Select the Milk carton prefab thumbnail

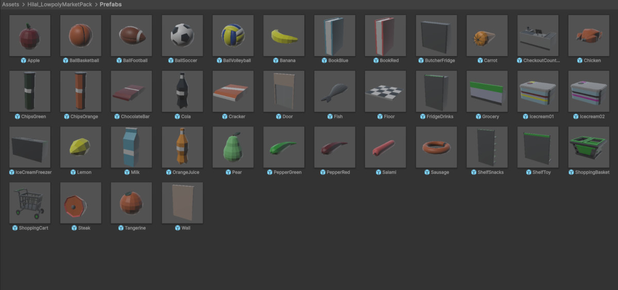click(x=132, y=147)
